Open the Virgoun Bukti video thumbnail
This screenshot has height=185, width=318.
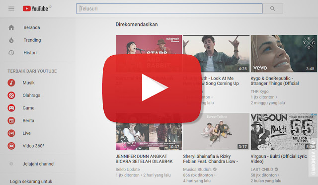[x=284, y=132]
